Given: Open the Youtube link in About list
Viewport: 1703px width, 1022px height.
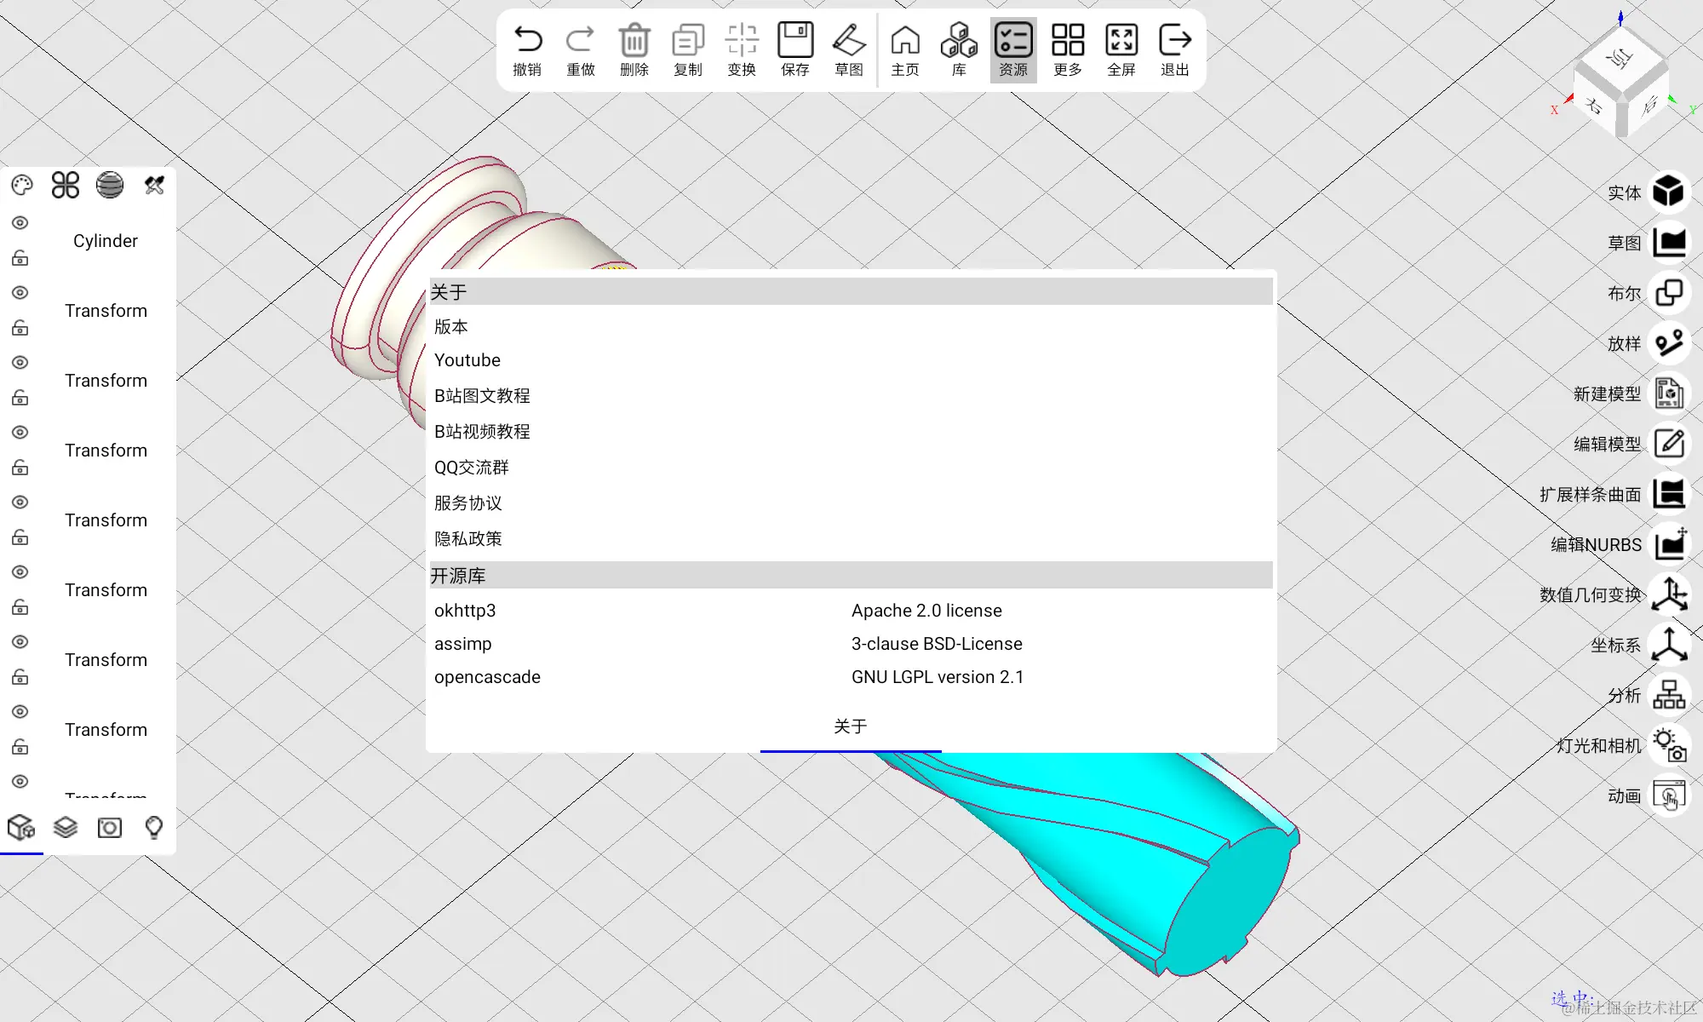Looking at the screenshot, I should click(467, 360).
